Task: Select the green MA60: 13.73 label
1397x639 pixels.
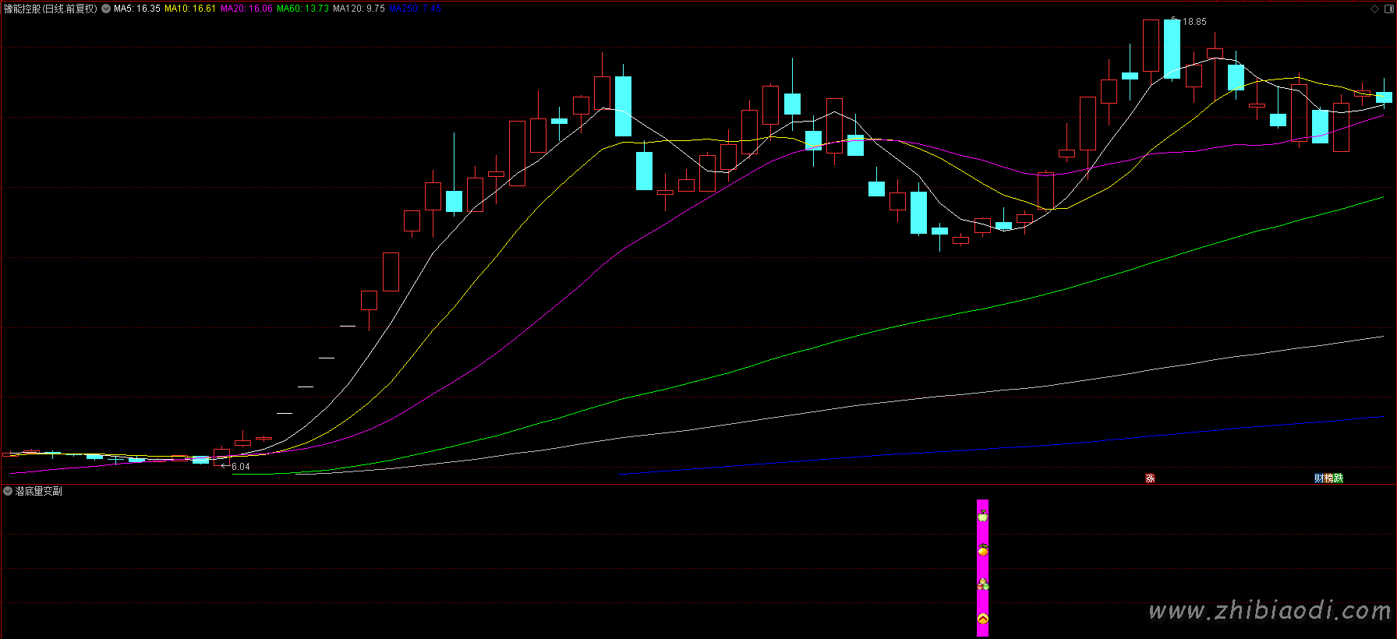Action: [x=302, y=9]
